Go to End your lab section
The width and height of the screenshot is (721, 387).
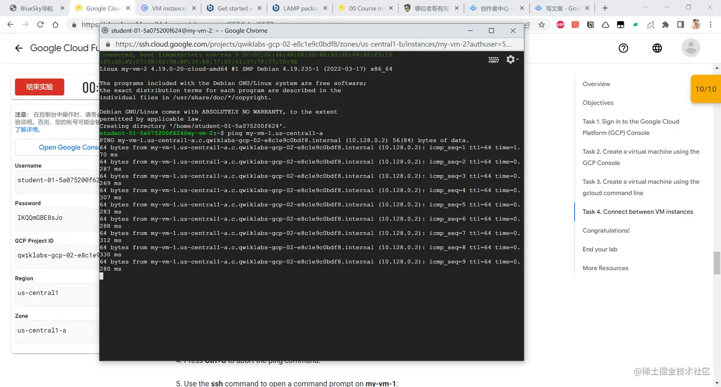pos(600,249)
